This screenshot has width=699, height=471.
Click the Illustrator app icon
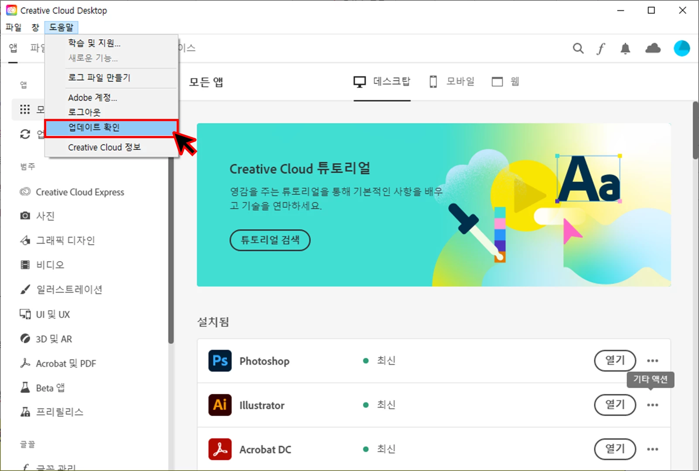tap(220, 405)
